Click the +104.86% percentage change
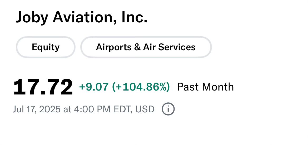This screenshot has height=145, width=308. 141,87
